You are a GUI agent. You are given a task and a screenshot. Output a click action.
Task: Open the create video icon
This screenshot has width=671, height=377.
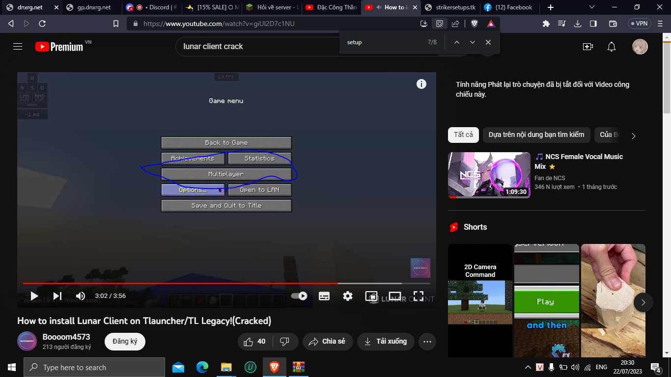pos(588,47)
